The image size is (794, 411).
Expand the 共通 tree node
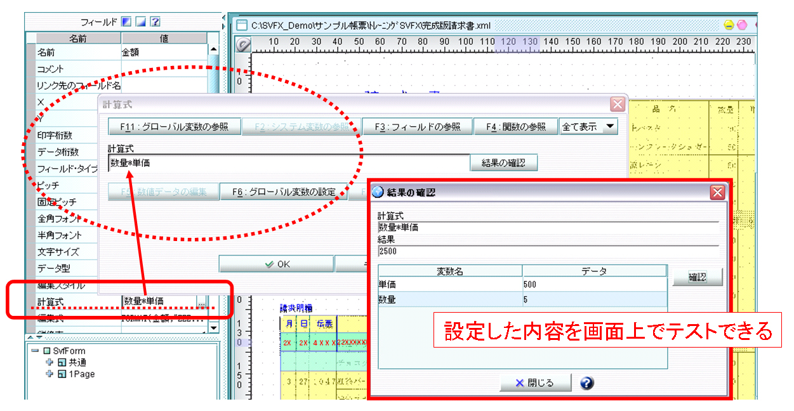50,363
